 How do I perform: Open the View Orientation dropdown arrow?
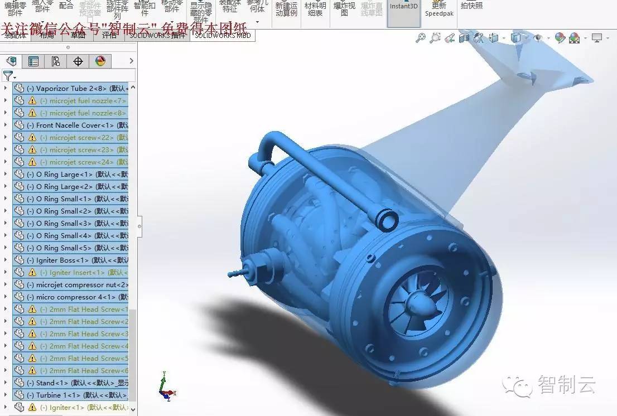tap(503, 38)
